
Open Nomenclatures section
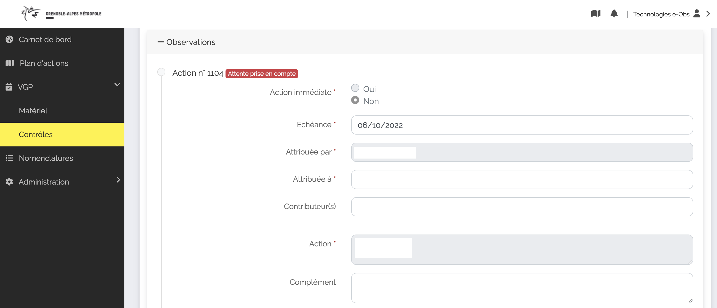click(46, 158)
